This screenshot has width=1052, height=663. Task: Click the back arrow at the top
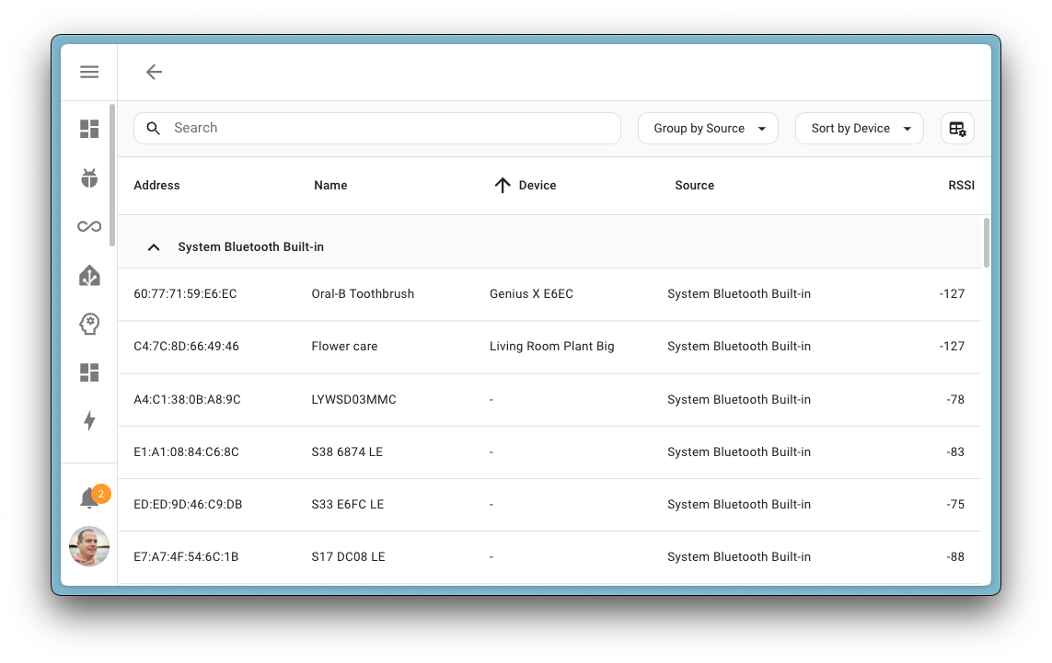[x=154, y=71]
